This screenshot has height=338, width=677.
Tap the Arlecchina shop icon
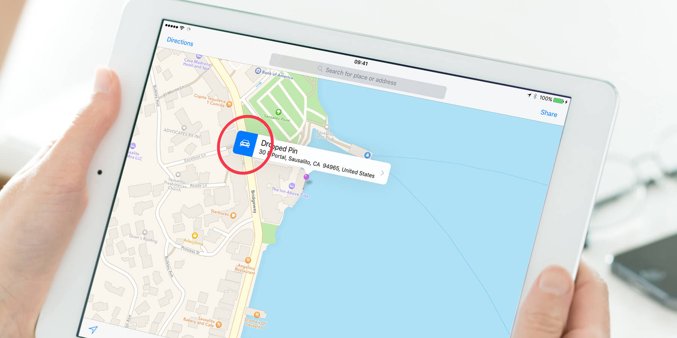[195, 235]
